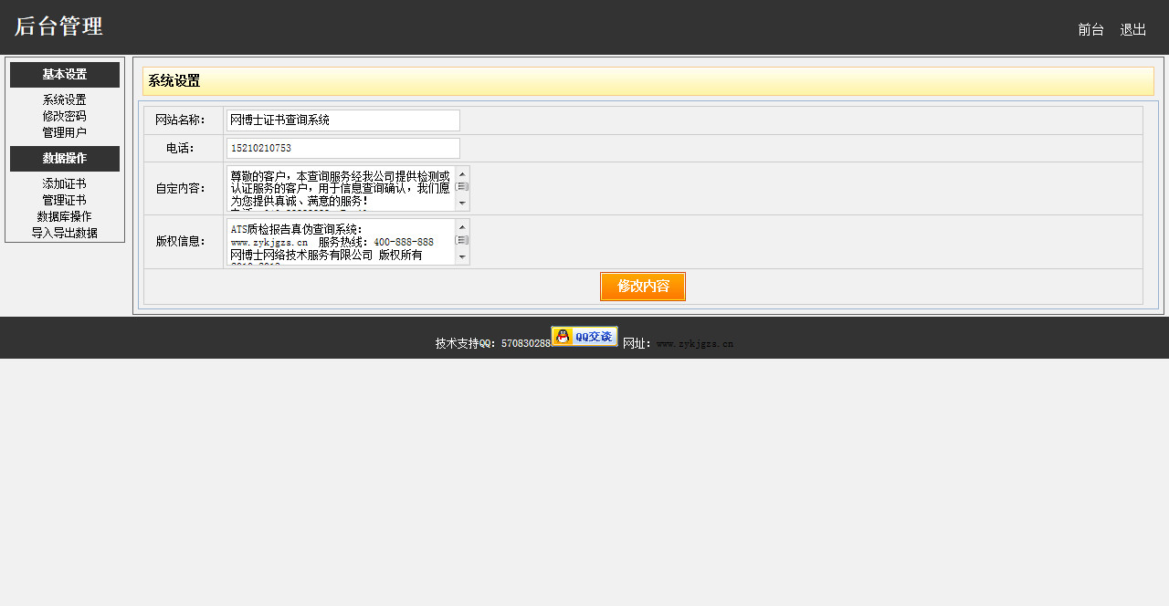Viewport: 1169px width, 606px height.
Task: Open 导入导出数据 in the sidebar
Action: click(x=64, y=233)
